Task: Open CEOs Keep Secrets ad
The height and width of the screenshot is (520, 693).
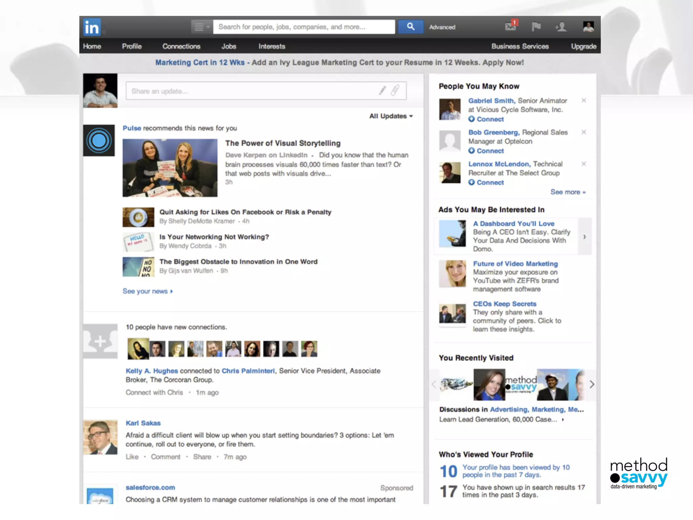Action: [x=505, y=304]
